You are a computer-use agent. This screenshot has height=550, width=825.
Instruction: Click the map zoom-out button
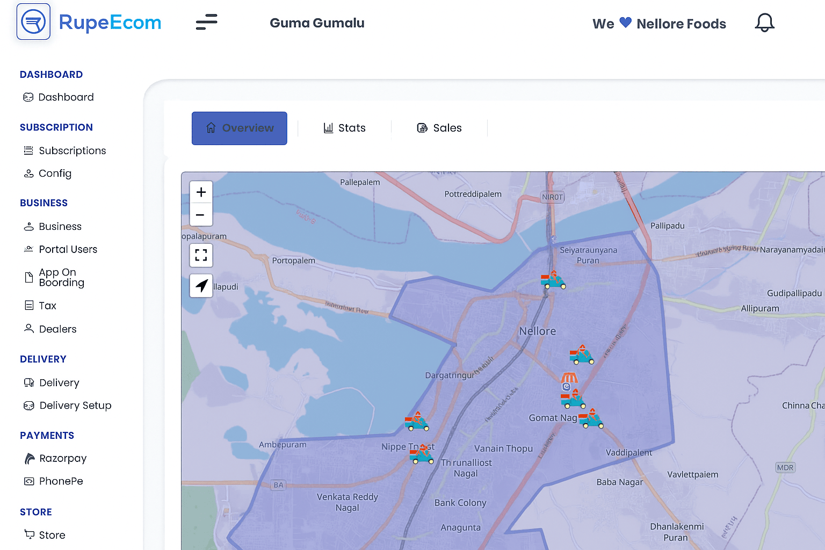(201, 215)
